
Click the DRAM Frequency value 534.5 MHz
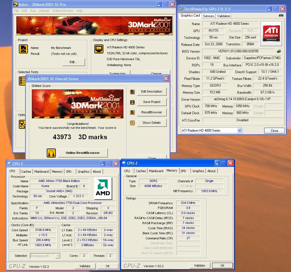pos(188,203)
